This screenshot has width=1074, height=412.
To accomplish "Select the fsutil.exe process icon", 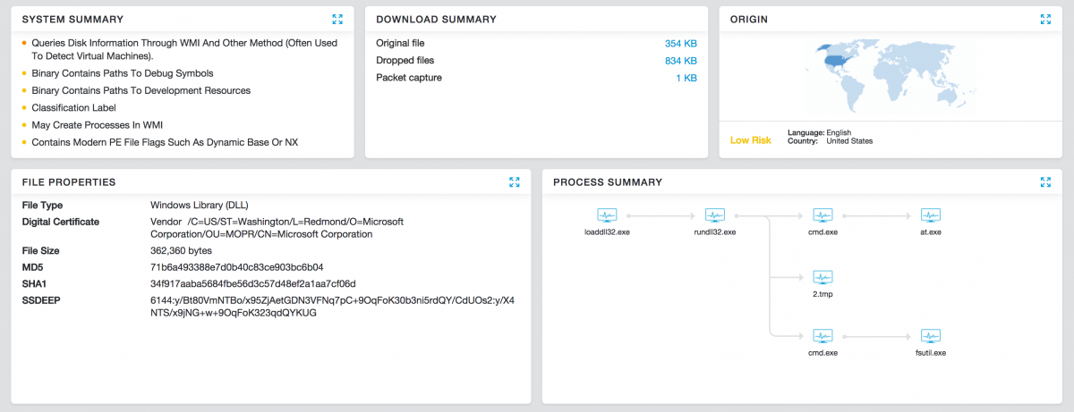I will (931, 336).
